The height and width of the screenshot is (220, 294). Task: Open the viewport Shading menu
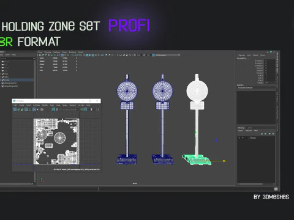48,53
